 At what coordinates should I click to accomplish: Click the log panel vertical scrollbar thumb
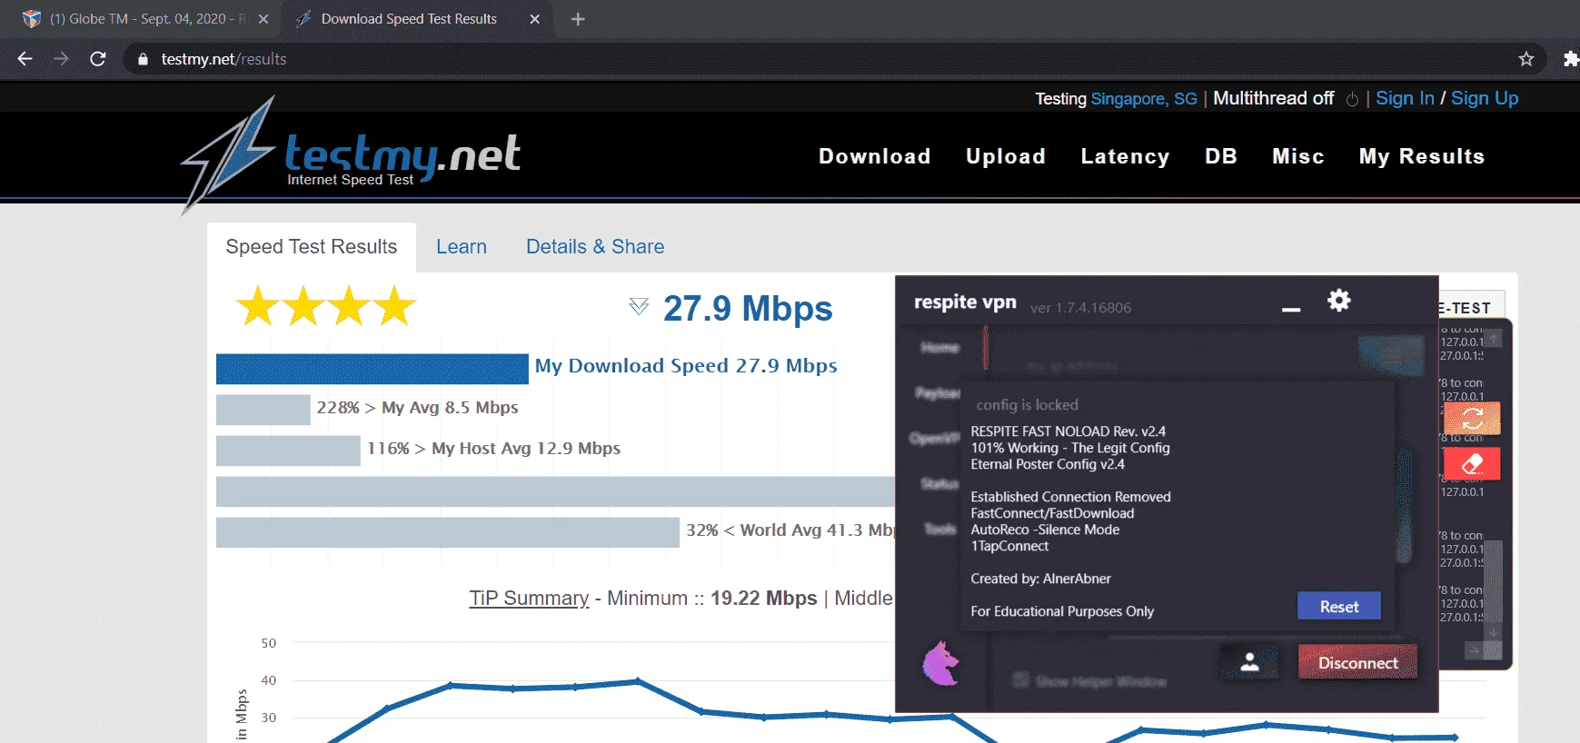tap(1493, 581)
